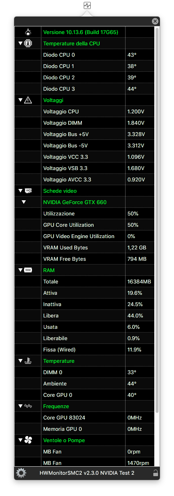Click HWMonitorSMC2 v2.3.0 NVIDIA Test 2 label
174x496 pixels.
click(x=87, y=473)
